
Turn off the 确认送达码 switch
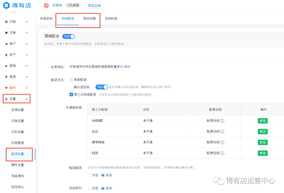click(102, 87)
